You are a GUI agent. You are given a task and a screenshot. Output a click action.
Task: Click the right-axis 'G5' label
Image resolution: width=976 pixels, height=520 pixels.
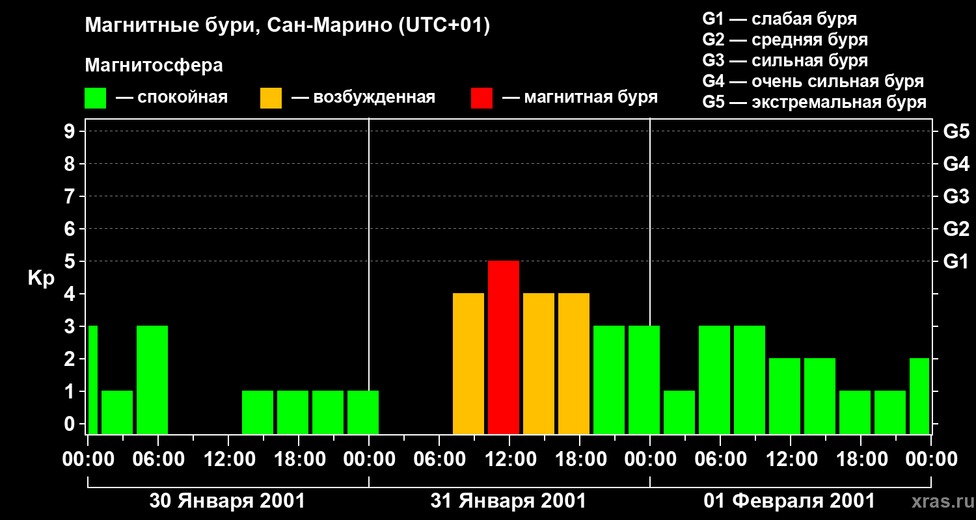pyautogui.click(x=956, y=131)
